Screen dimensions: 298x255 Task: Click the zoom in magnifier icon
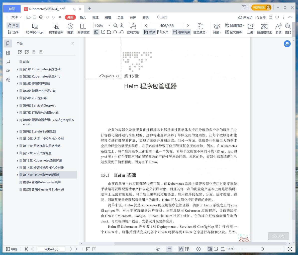122,25
